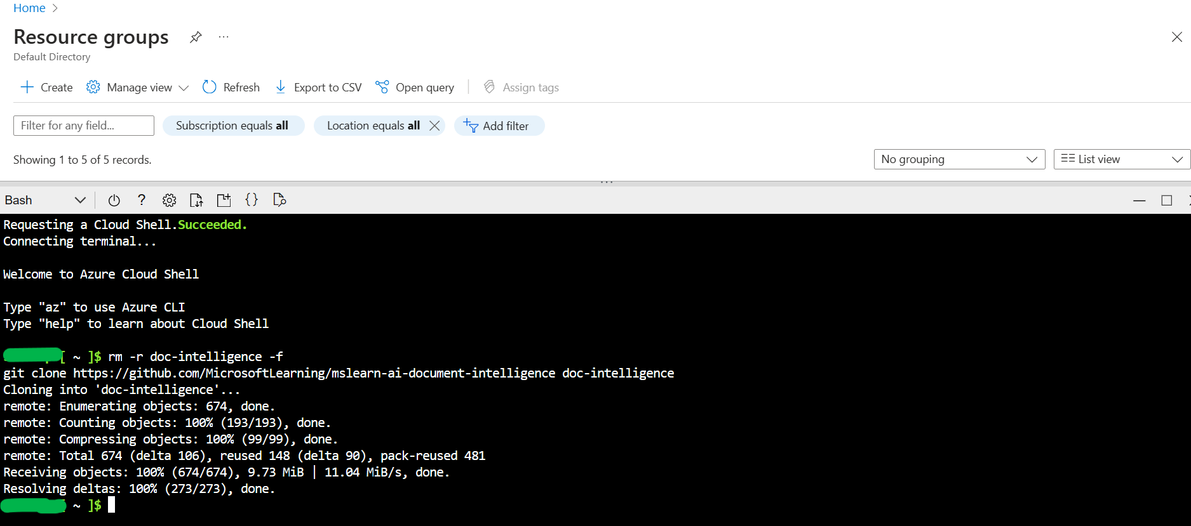Click 'Showing 1 to 5 of 5 records' text

pos(82,160)
